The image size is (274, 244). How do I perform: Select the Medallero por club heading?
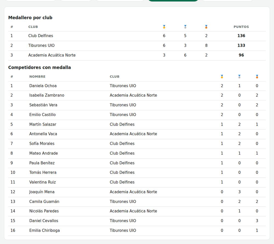pyautogui.click(x=30, y=18)
